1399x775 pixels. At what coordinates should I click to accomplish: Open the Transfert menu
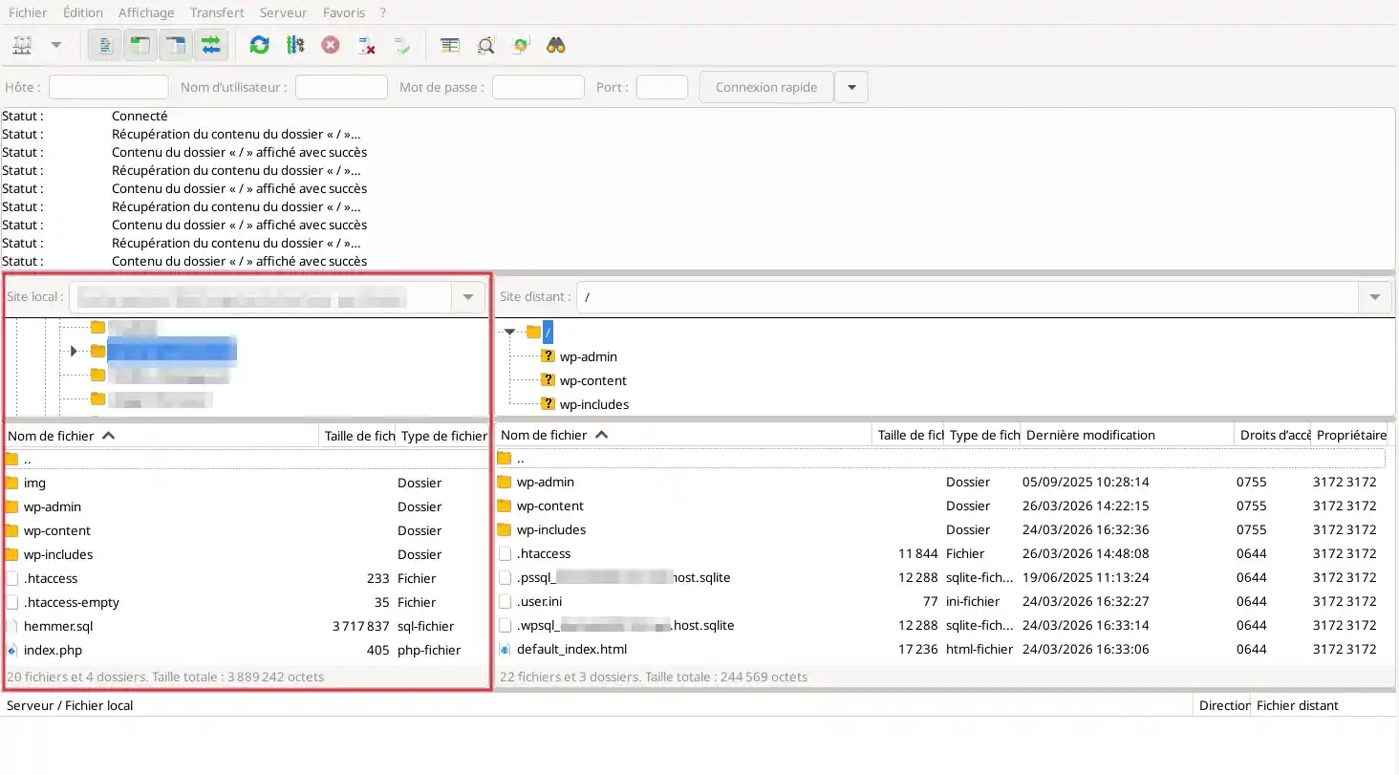pos(216,12)
